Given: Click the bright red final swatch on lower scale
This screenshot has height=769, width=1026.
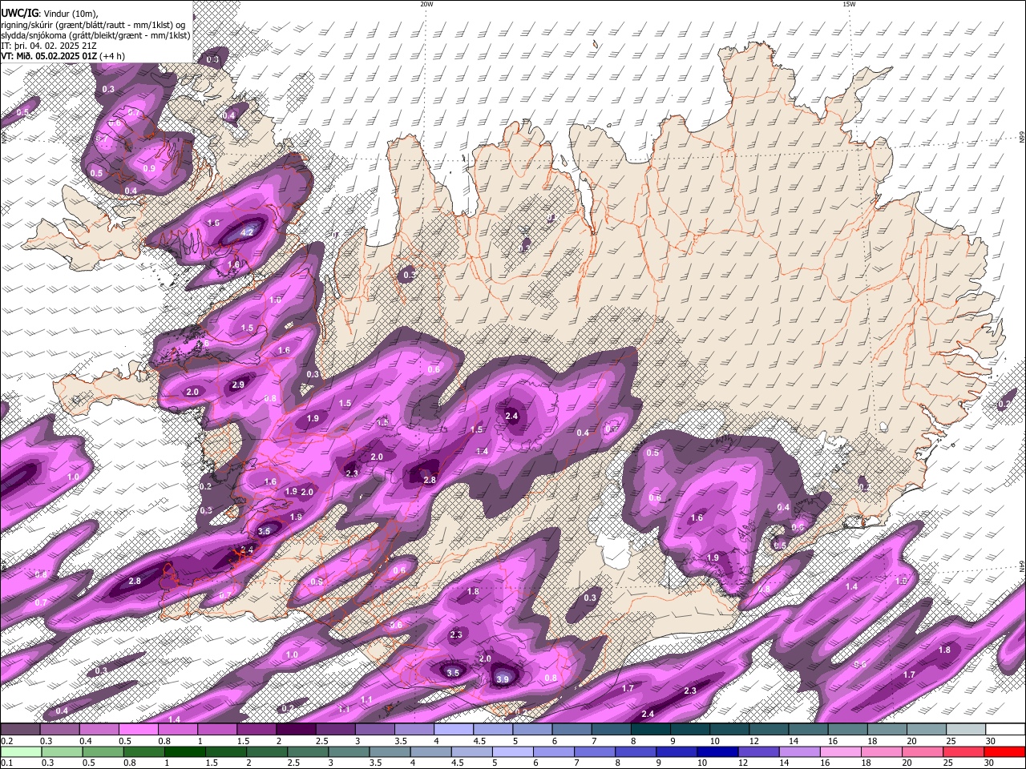Looking at the screenshot, I should tap(1004, 752).
